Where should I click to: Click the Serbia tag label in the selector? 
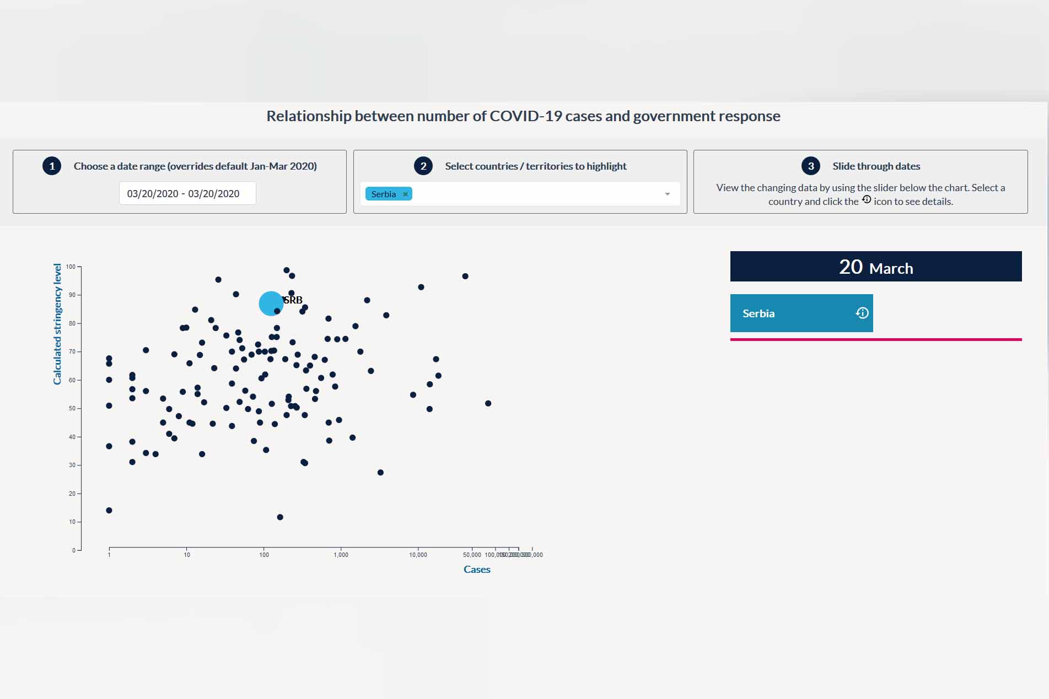tap(383, 194)
